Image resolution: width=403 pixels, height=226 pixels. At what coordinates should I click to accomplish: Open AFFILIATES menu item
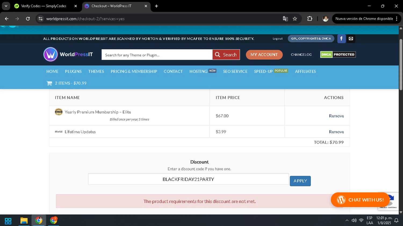pyautogui.click(x=305, y=71)
